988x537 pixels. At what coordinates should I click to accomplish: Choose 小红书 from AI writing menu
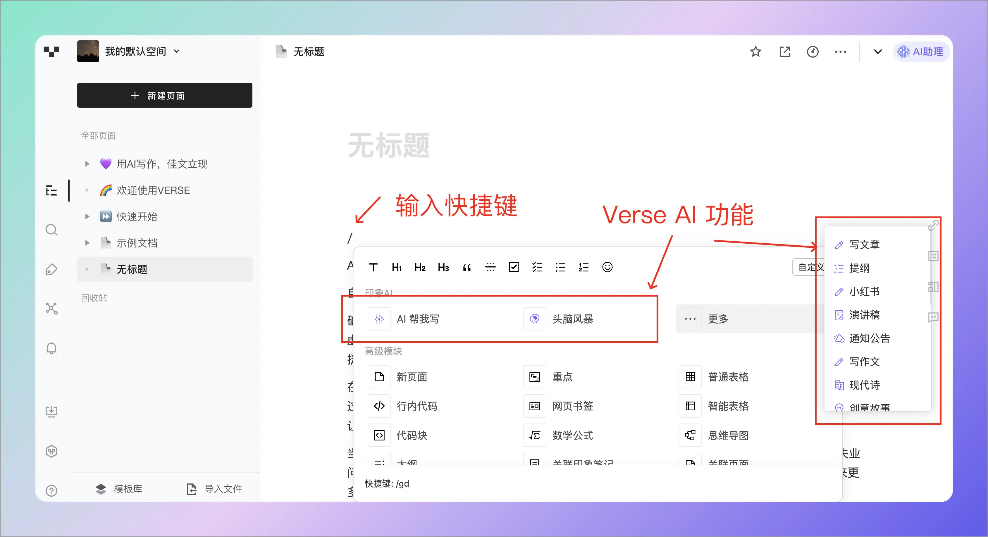(x=864, y=292)
